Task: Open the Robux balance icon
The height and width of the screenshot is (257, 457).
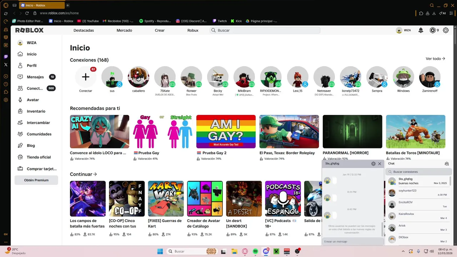Action: (433, 30)
